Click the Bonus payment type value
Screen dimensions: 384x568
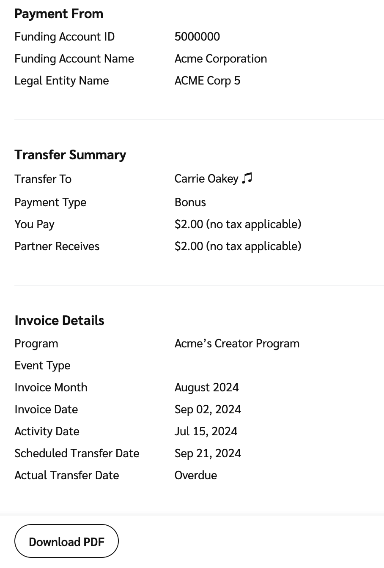(x=190, y=202)
